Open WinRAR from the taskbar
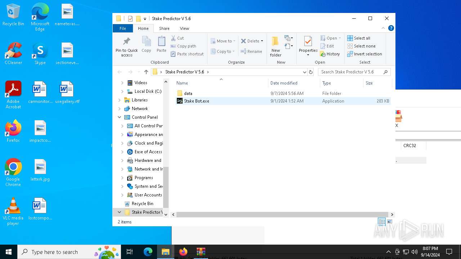The width and height of the screenshot is (461, 259). point(201,252)
